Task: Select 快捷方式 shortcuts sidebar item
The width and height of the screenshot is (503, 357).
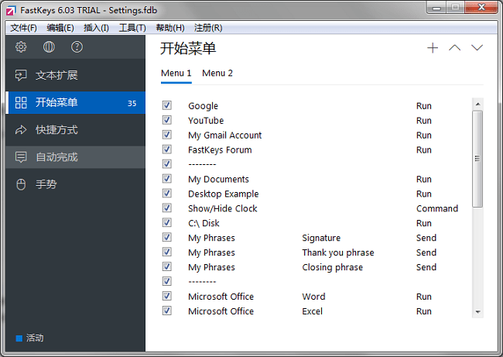Action: pos(56,129)
